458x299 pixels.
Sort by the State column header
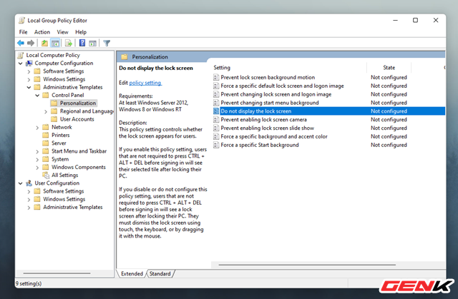pyautogui.click(x=389, y=68)
